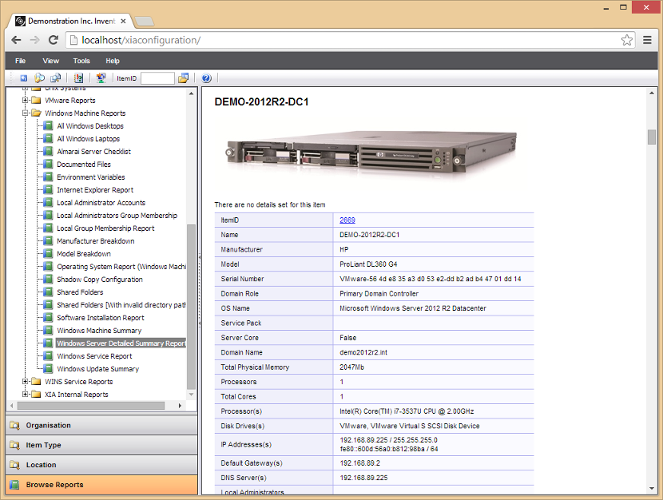This screenshot has height=500, width=663.
Task: Click the report pane vertical scrollbar thumb
Action: click(652, 137)
